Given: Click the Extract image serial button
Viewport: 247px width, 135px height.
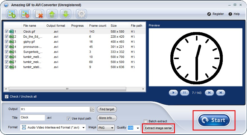Looking at the screenshot, I should (158, 128).
